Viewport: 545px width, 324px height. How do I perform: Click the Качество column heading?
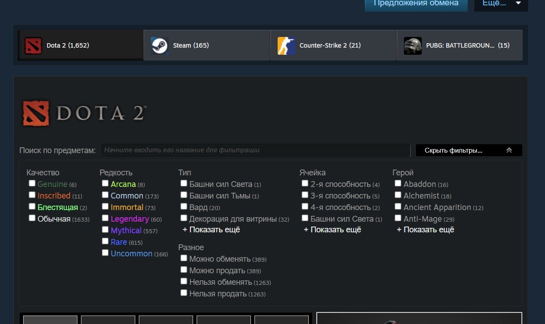[43, 173]
